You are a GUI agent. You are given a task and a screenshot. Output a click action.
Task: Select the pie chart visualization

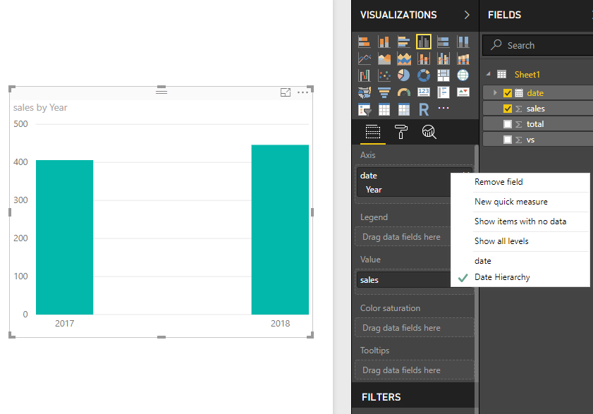coord(403,75)
